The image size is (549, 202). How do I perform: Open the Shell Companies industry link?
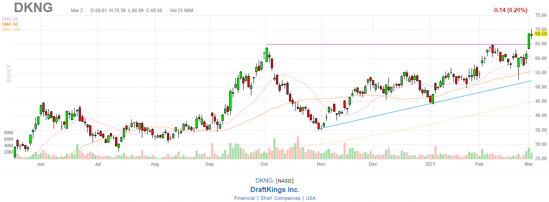click(279, 198)
